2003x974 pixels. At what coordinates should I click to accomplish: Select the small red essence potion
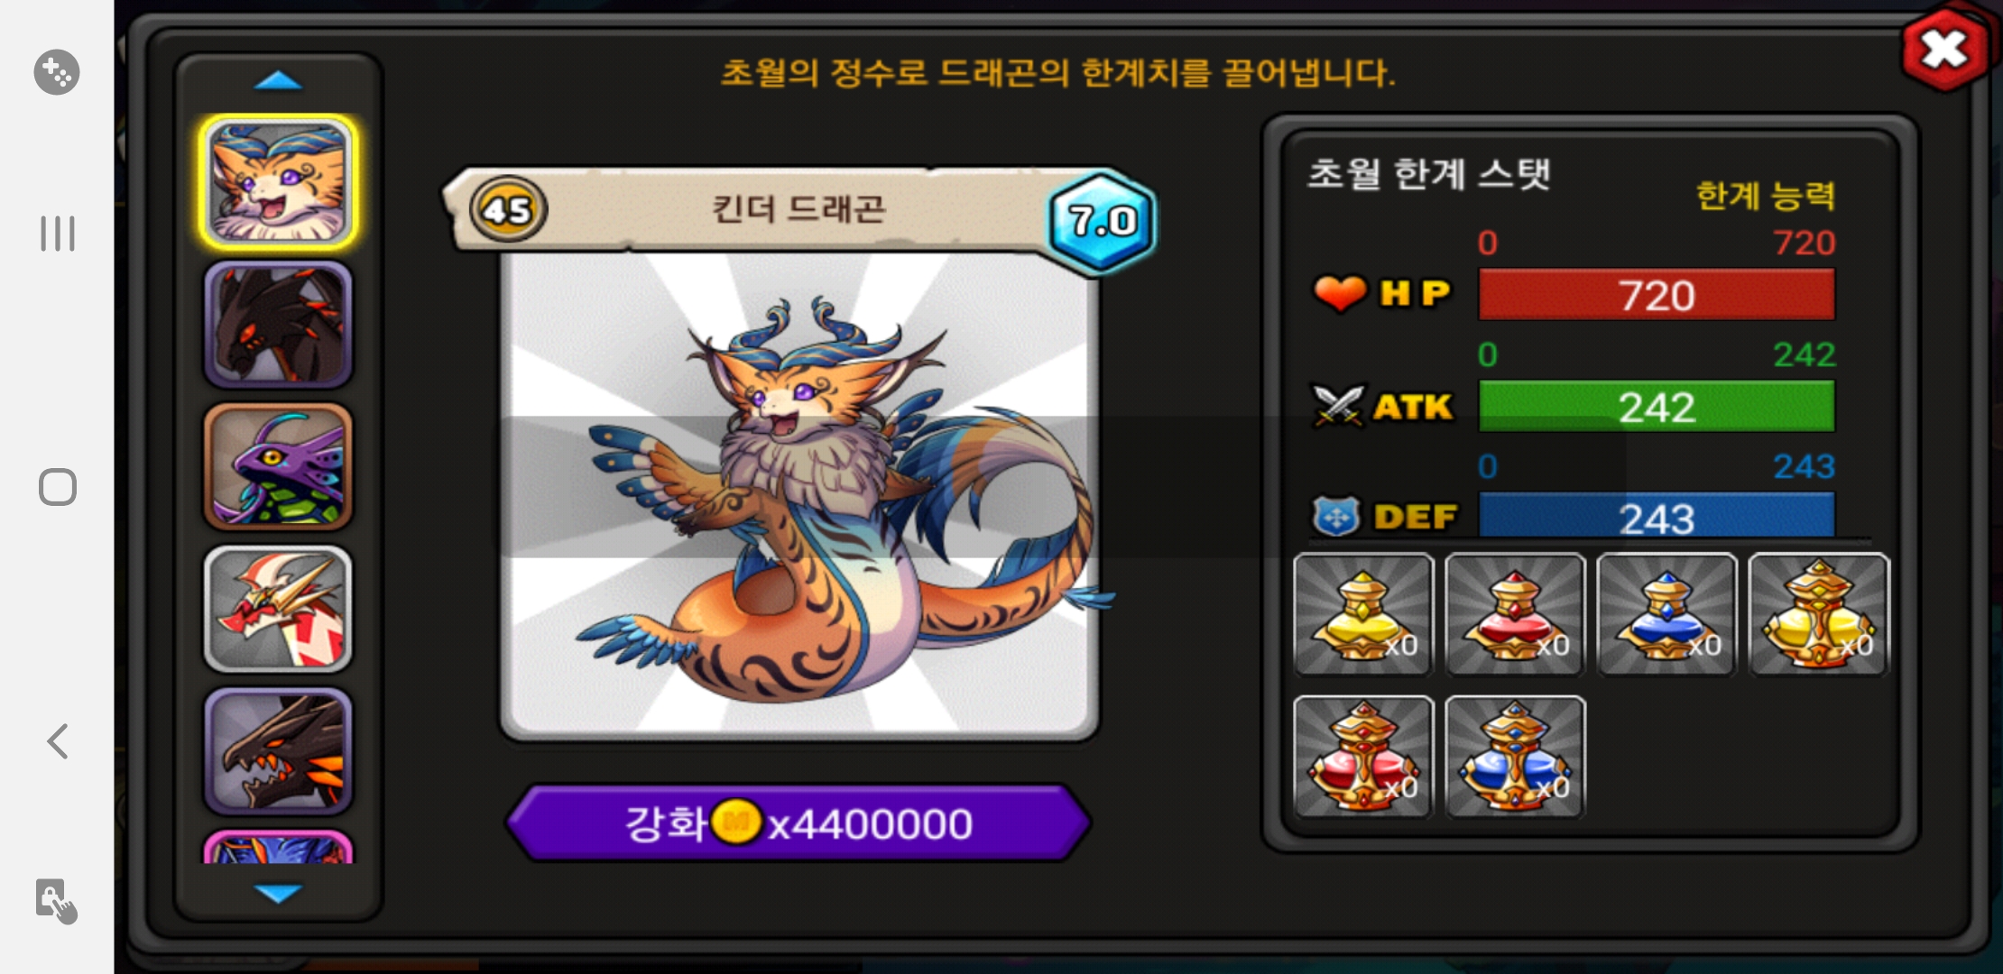(1515, 615)
